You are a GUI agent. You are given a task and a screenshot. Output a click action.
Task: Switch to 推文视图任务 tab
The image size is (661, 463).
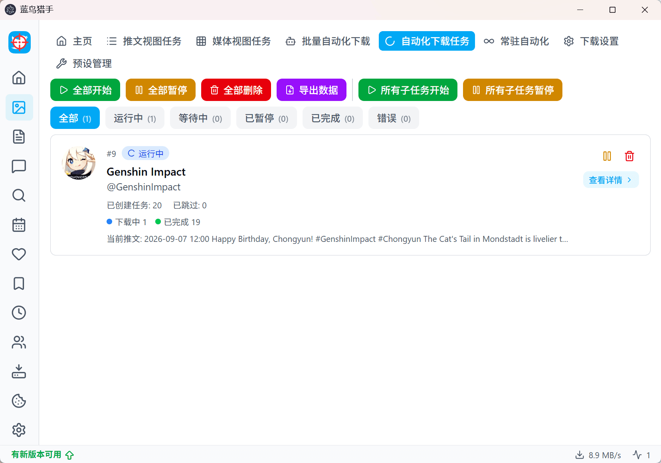[x=144, y=41]
